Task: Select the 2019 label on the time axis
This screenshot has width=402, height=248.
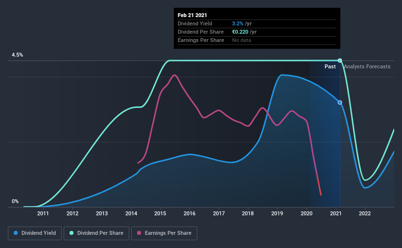Action: 277,213
